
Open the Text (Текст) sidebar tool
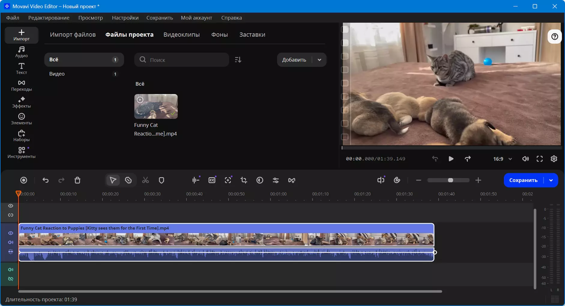point(21,69)
